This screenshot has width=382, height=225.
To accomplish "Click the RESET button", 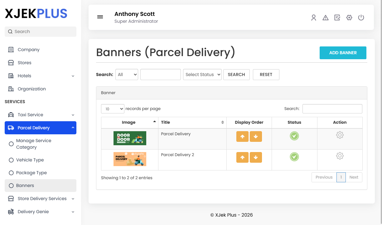I will [x=266, y=74].
